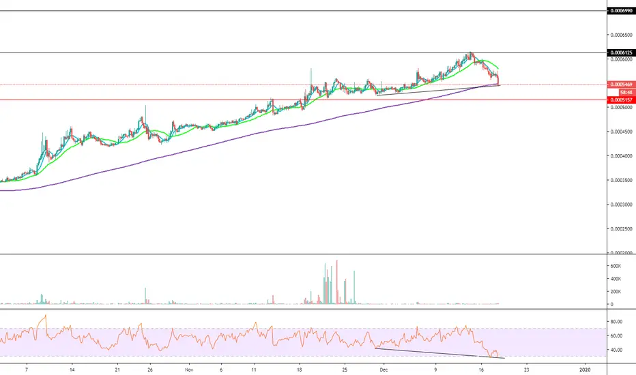Click the red 0.0005469 current price label

pos(622,85)
